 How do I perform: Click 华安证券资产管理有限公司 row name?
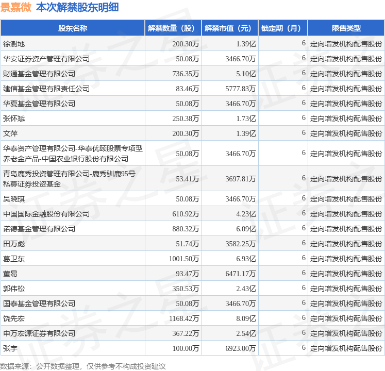[46, 59]
